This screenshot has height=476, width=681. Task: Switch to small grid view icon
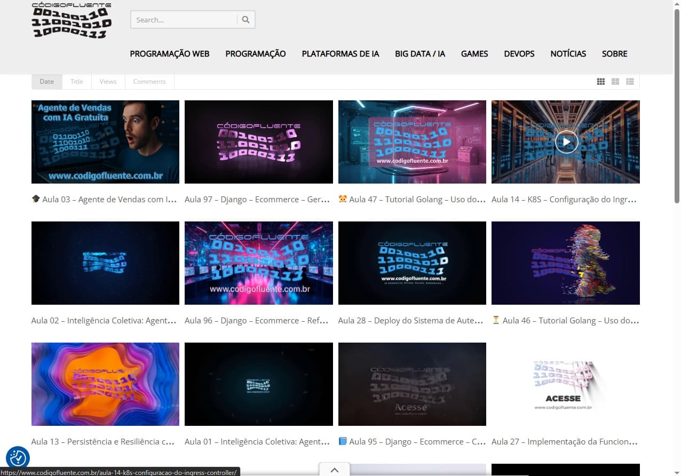click(600, 82)
